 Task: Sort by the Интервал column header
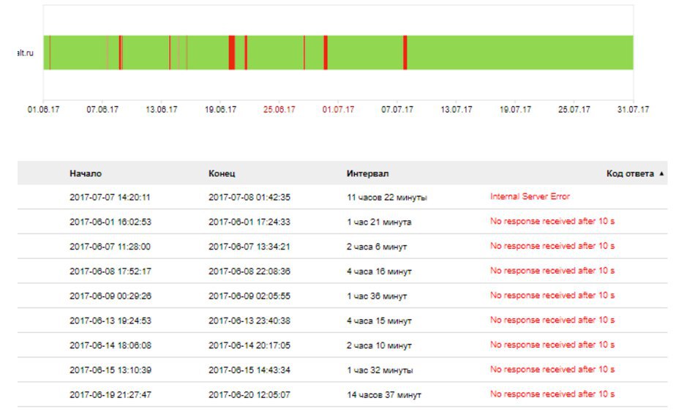point(367,173)
